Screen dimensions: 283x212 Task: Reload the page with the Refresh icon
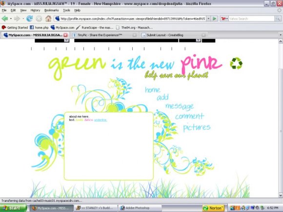pos(29,19)
